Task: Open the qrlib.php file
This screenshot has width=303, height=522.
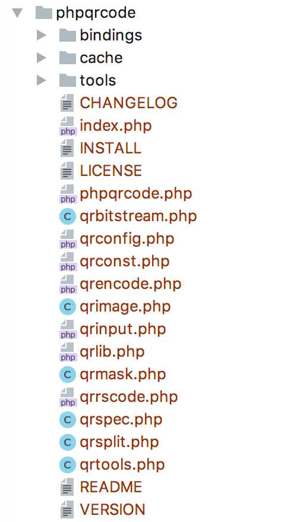Action: coord(112,352)
